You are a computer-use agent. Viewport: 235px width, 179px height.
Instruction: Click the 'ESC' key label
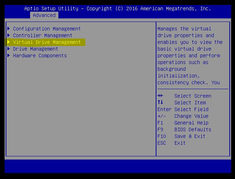[x=162, y=143]
